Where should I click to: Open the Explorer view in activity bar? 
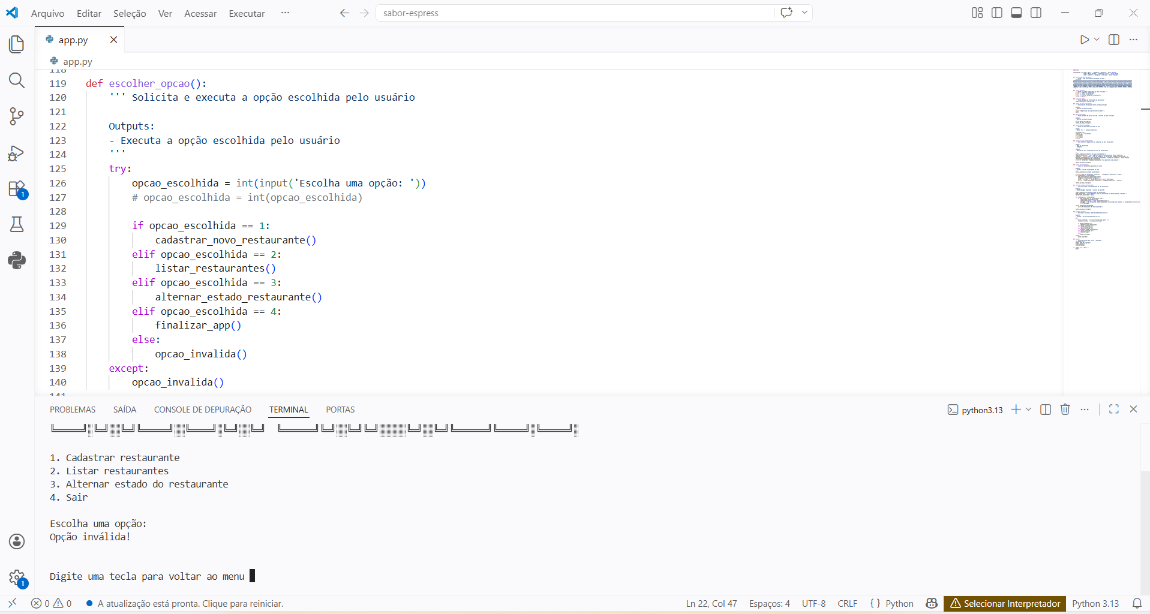point(17,44)
